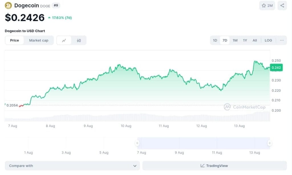Switch to candlestick chart icon
Screen dimensions: 292x175
[x=79, y=40]
